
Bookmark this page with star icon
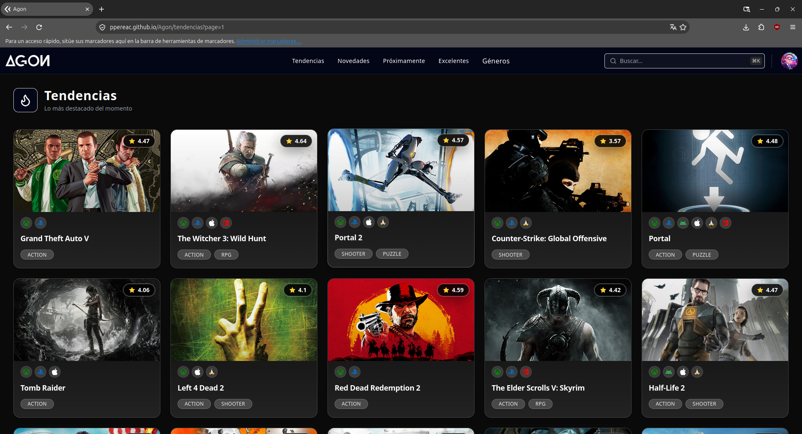683,27
